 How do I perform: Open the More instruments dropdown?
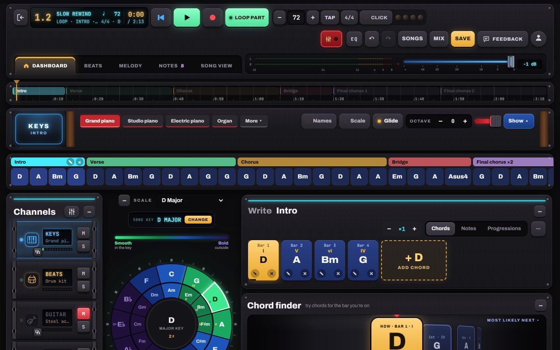[x=254, y=121]
